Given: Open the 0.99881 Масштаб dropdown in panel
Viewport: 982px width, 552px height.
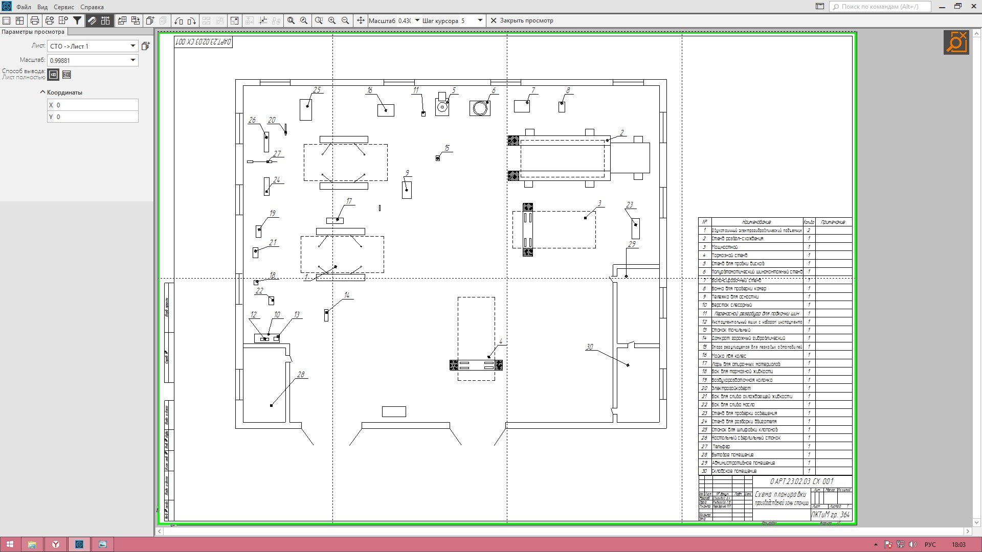Looking at the screenshot, I should 132,60.
